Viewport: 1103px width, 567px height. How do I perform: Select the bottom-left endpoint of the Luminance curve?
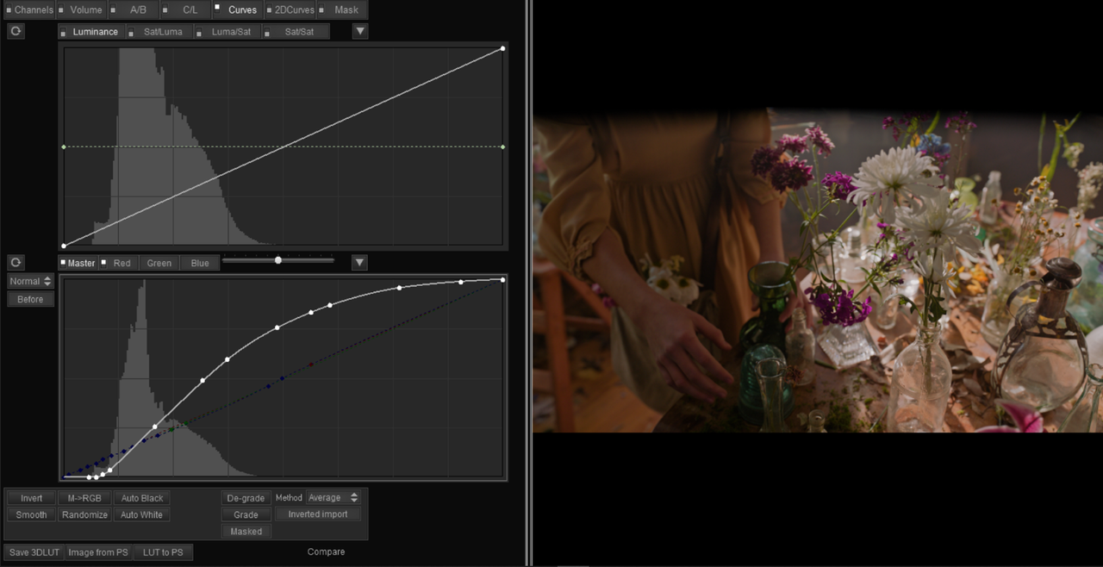[x=64, y=246]
